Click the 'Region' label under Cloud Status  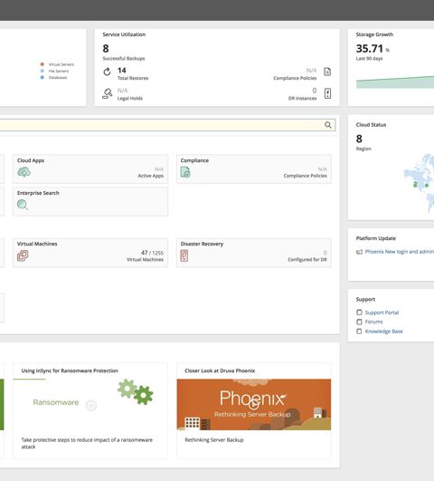[363, 149]
